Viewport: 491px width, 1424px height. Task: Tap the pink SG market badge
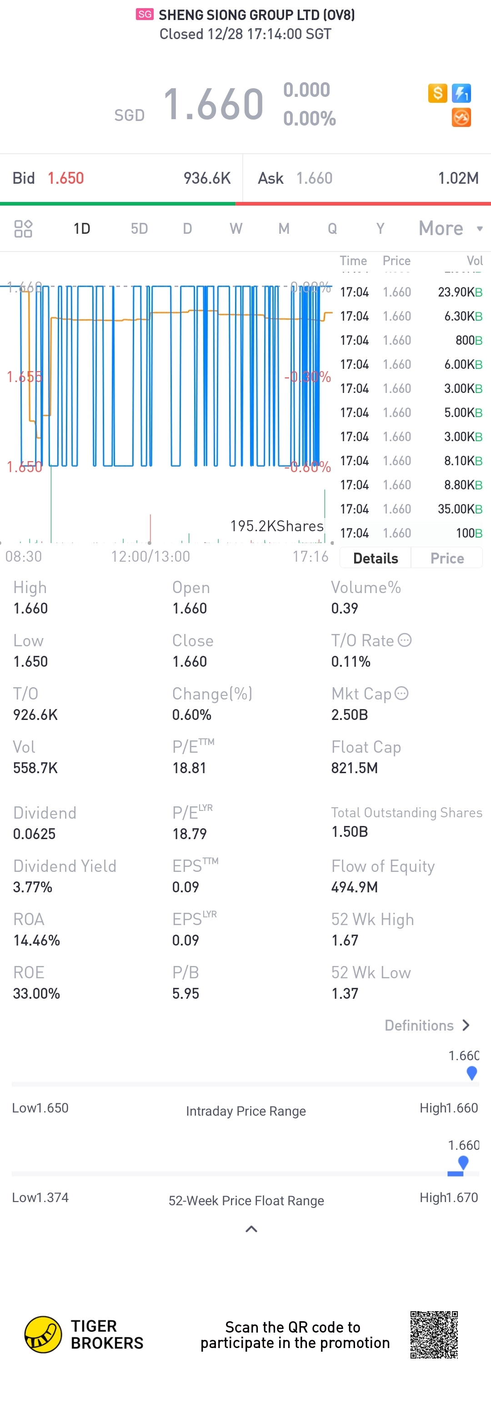145,15
